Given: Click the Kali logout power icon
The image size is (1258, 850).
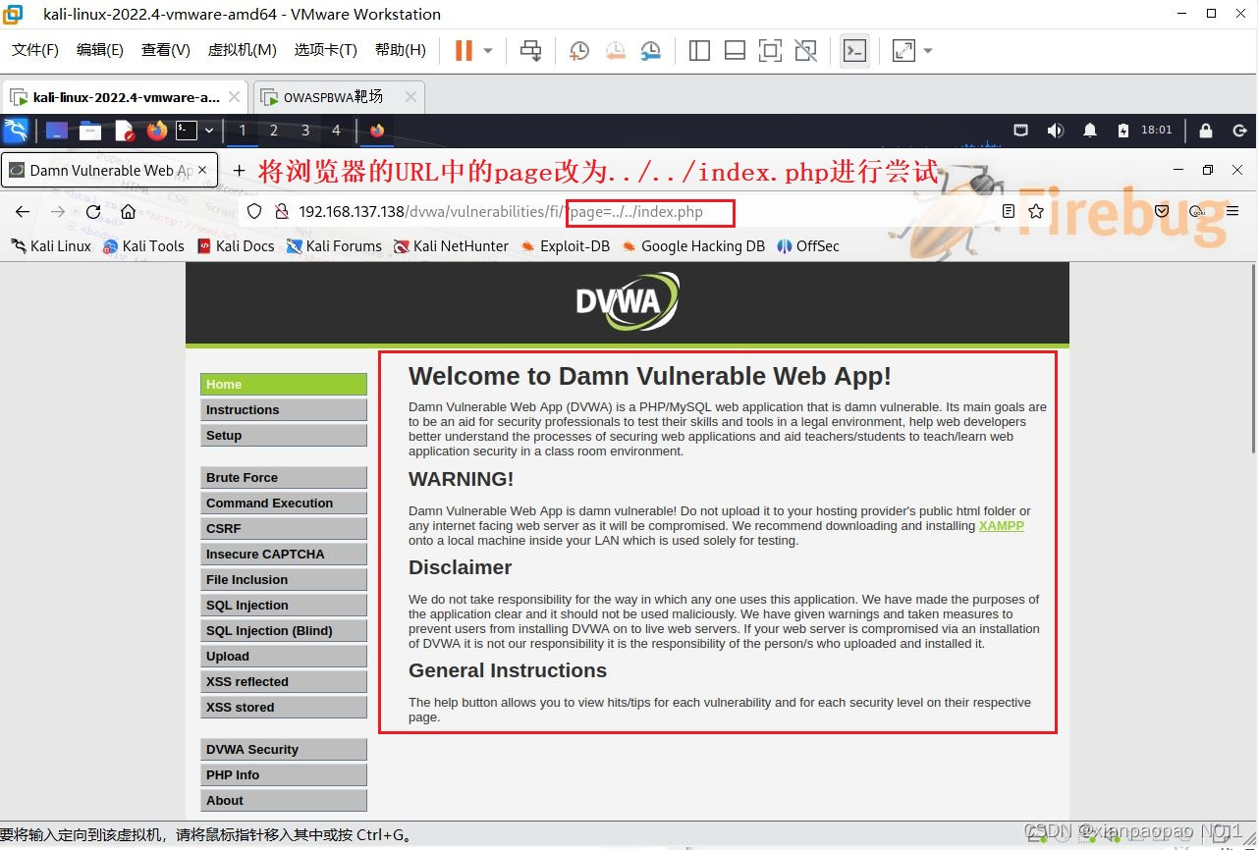Looking at the screenshot, I should coord(1239,130).
